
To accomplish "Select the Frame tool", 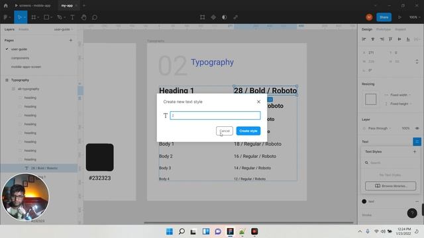I will click(34, 17).
